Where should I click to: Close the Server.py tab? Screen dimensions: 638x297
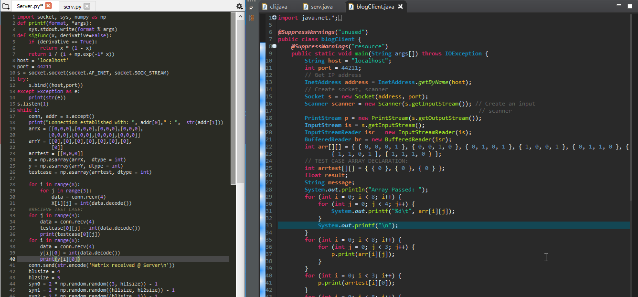pyautogui.click(x=48, y=6)
